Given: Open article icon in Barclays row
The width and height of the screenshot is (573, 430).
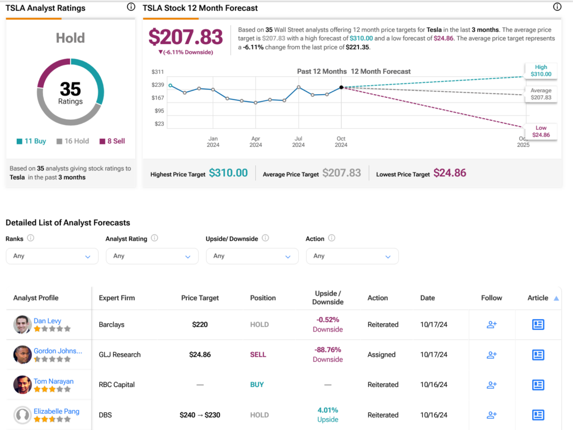Looking at the screenshot, I should [x=538, y=325].
